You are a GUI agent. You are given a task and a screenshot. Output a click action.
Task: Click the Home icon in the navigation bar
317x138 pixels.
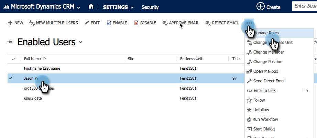(91, 7)
